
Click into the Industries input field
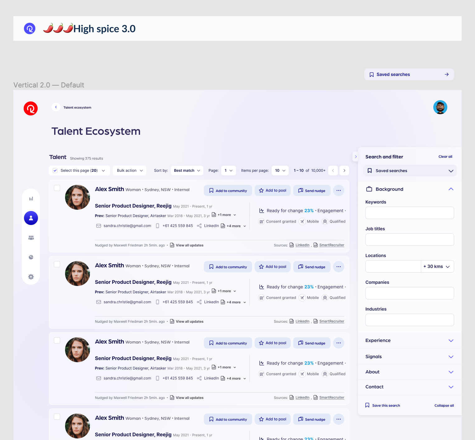click(410, 320)
